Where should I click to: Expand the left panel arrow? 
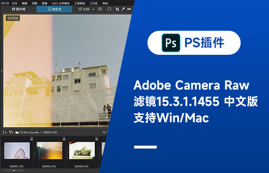[1, 71]
